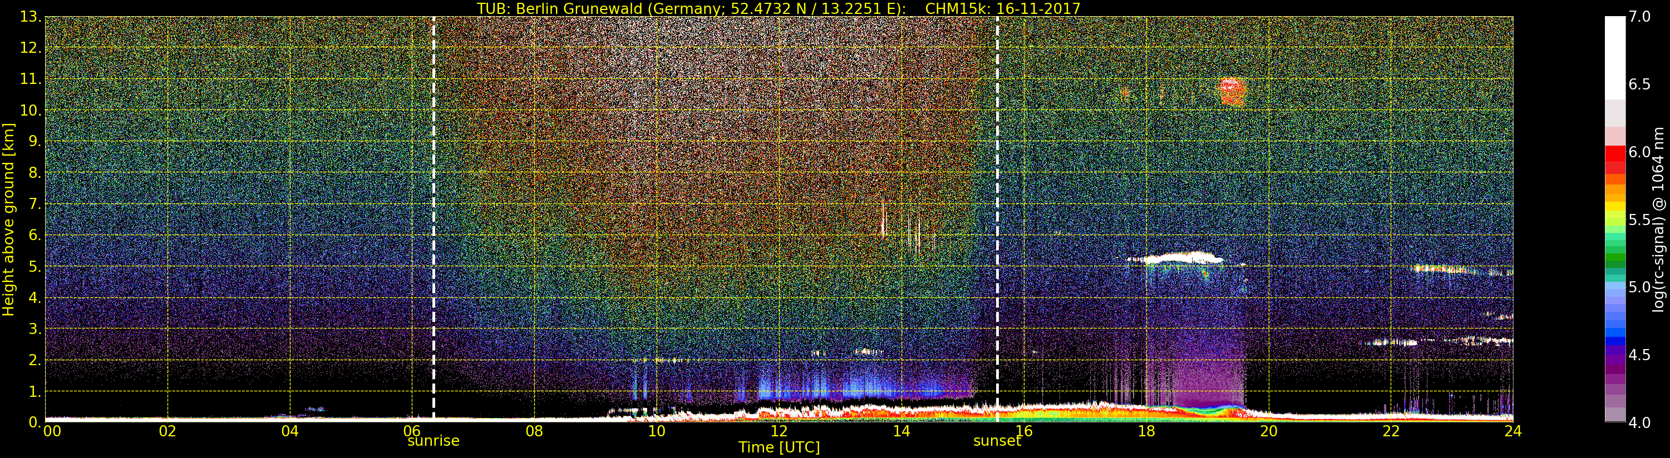Click the 'sunrise' label
The width and height of the screenshot is (1670, 458).
[433, 441]
